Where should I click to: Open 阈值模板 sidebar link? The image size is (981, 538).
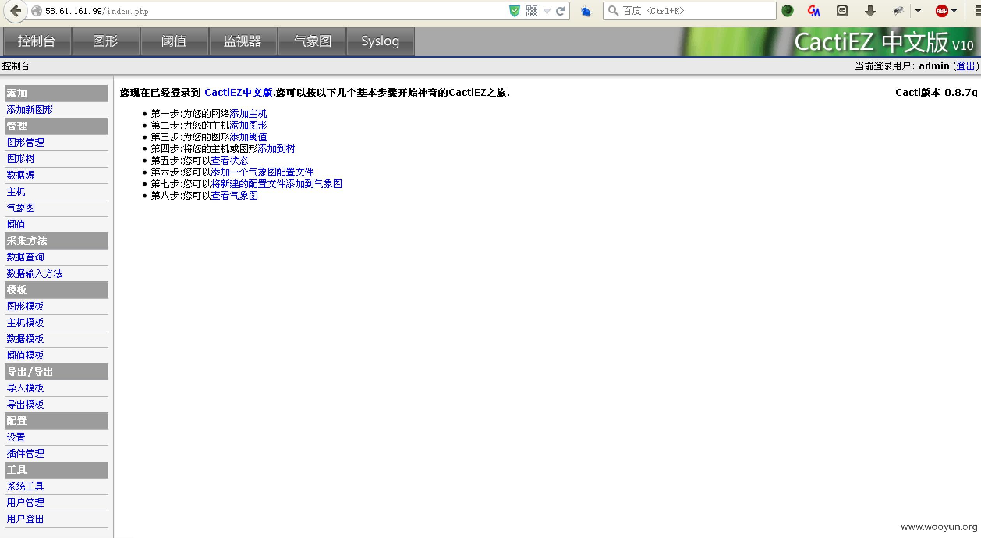25,355
